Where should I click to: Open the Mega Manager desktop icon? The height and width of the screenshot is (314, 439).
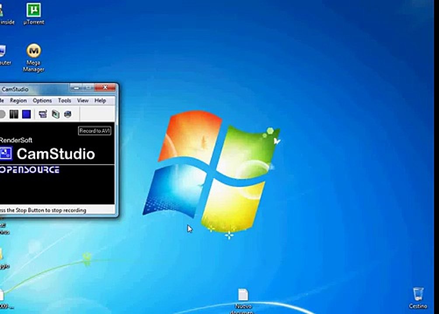click(x=34, y=58)
